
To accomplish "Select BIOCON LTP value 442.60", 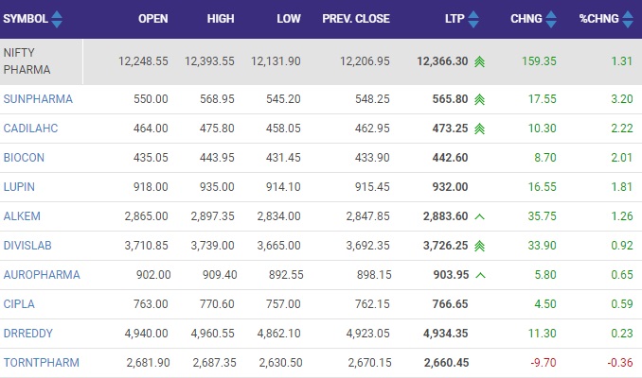I will [450, 158].
